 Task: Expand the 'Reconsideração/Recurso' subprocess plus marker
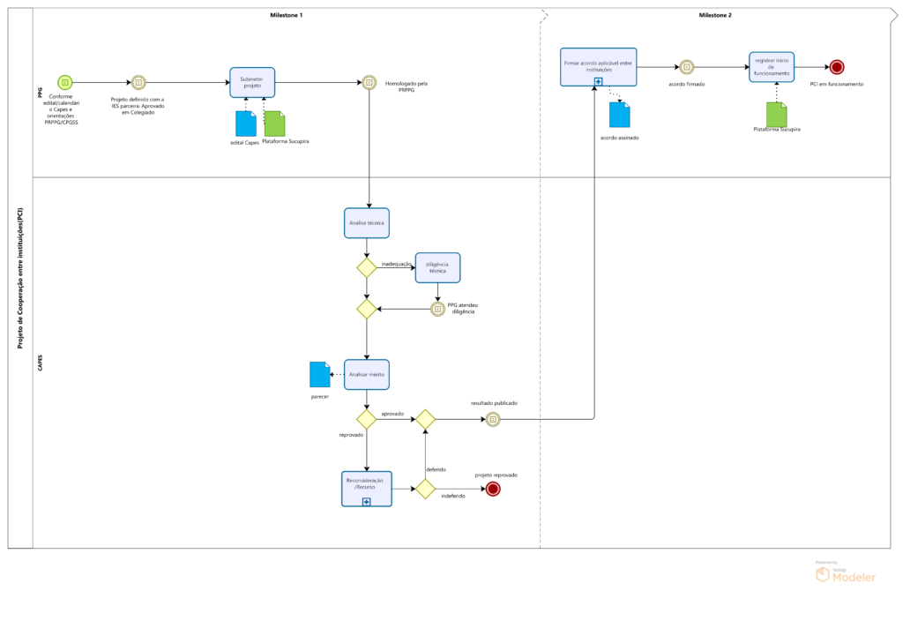point(366,501)
